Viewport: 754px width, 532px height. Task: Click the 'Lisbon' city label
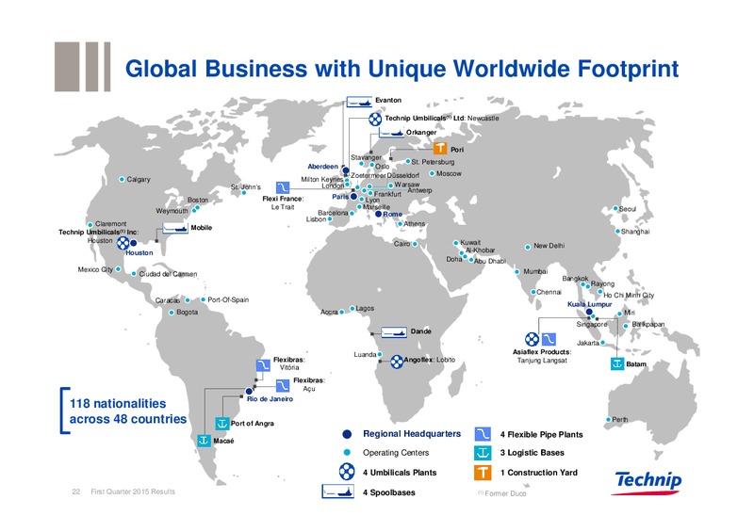coord(316,219)
